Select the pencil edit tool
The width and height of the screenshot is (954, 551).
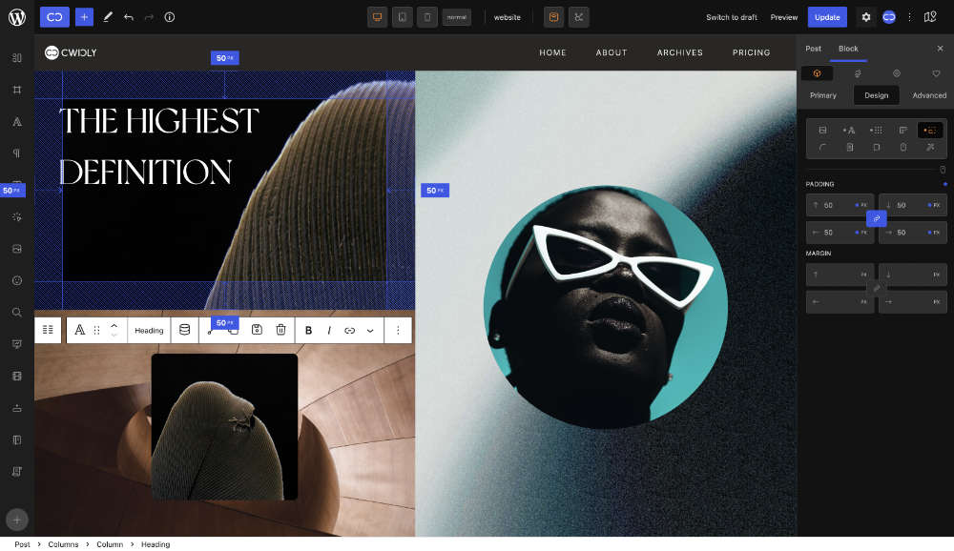tap(108, 17)
